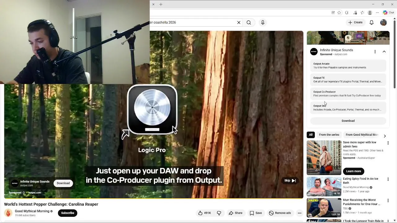
Task: Open the browser extensions puzzle icon
Action: pos(347,13)
